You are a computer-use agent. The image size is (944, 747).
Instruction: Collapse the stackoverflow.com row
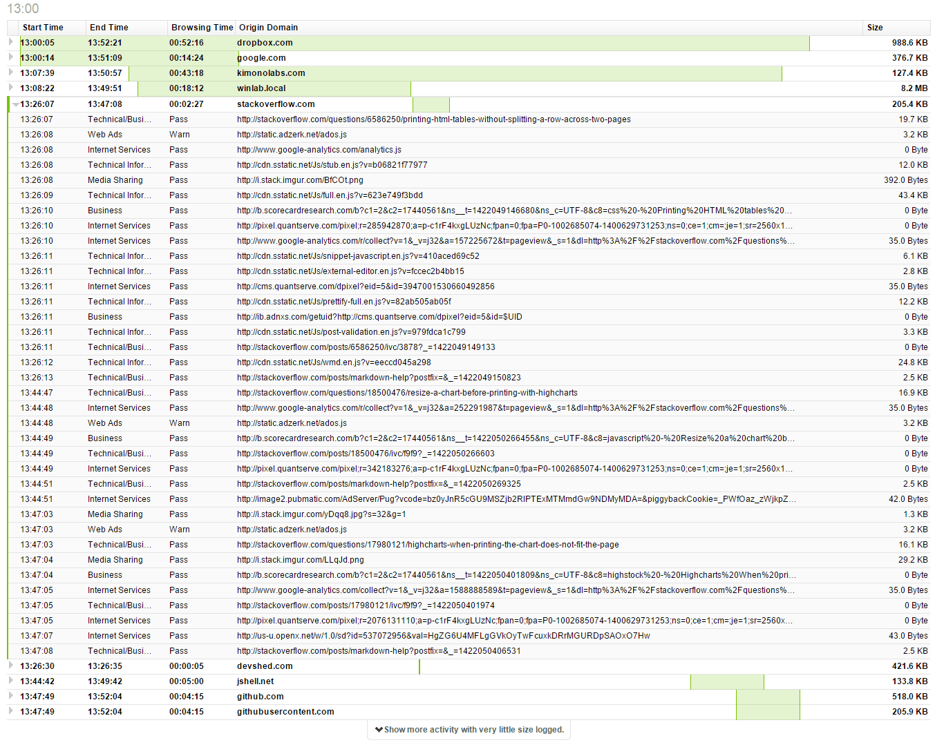point(15,104)
